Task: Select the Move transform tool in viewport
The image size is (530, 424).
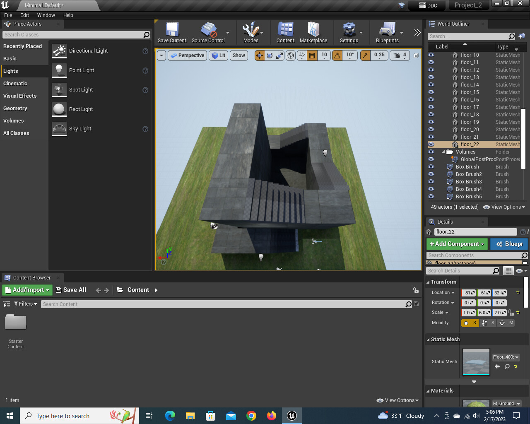Action: [260, 55]
